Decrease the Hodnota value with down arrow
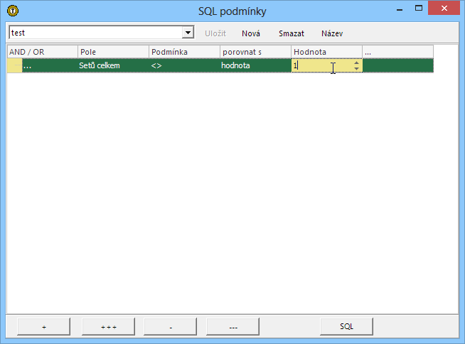The width and height of the screenshot is (465, 344). coord(357,69)
